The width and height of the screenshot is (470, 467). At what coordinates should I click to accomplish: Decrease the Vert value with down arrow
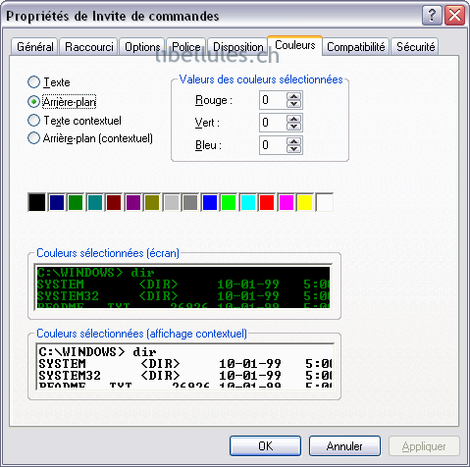[x=294, y=127]
